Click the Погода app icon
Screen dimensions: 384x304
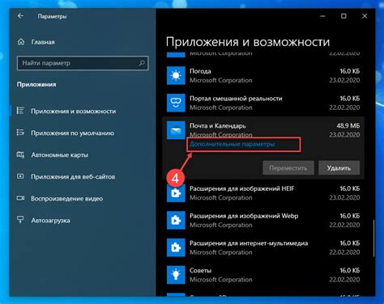[176, 76]
